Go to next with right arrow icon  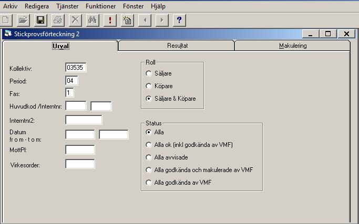(162, 20)
